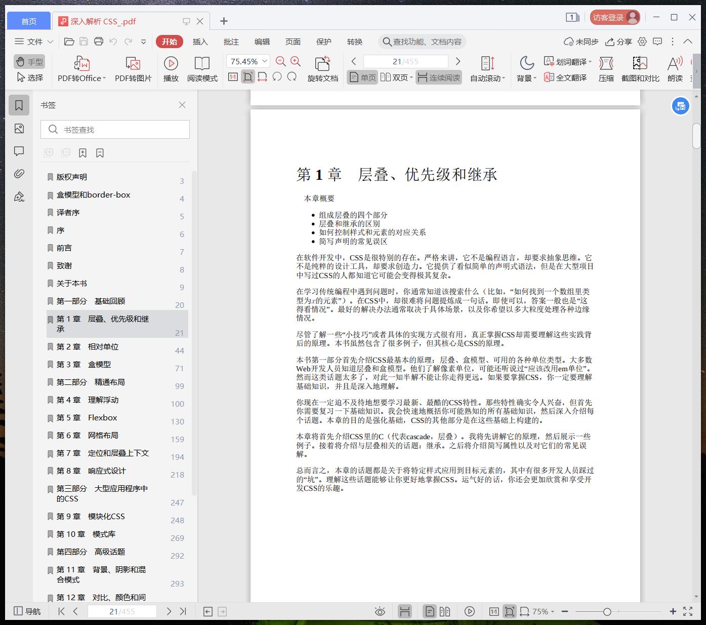Run 全文翻译 full text translation

565,77
